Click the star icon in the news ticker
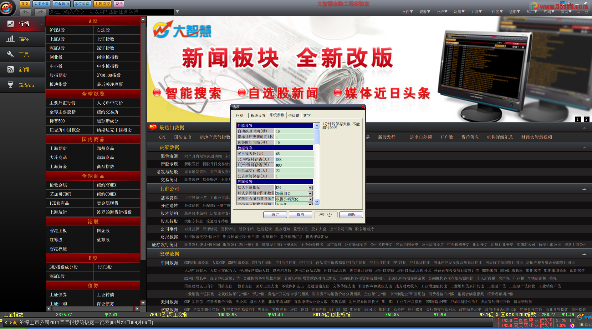592x329 pixels. (15, 322)
